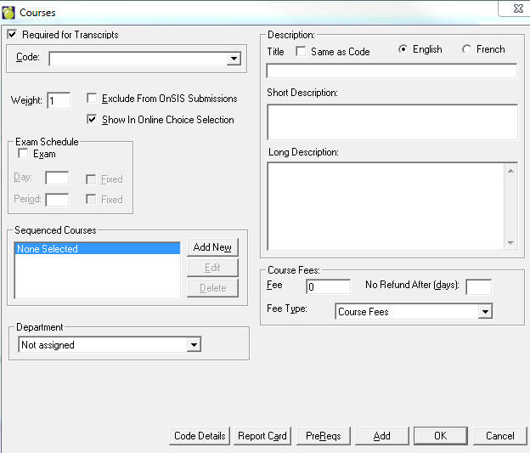Open the Fee Type dropdown

pyautogui.click(x=484, y=312)
